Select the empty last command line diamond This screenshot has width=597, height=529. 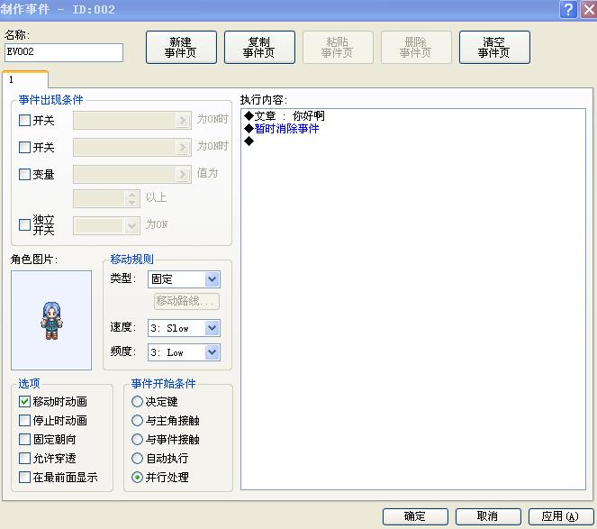pos(249,141)
